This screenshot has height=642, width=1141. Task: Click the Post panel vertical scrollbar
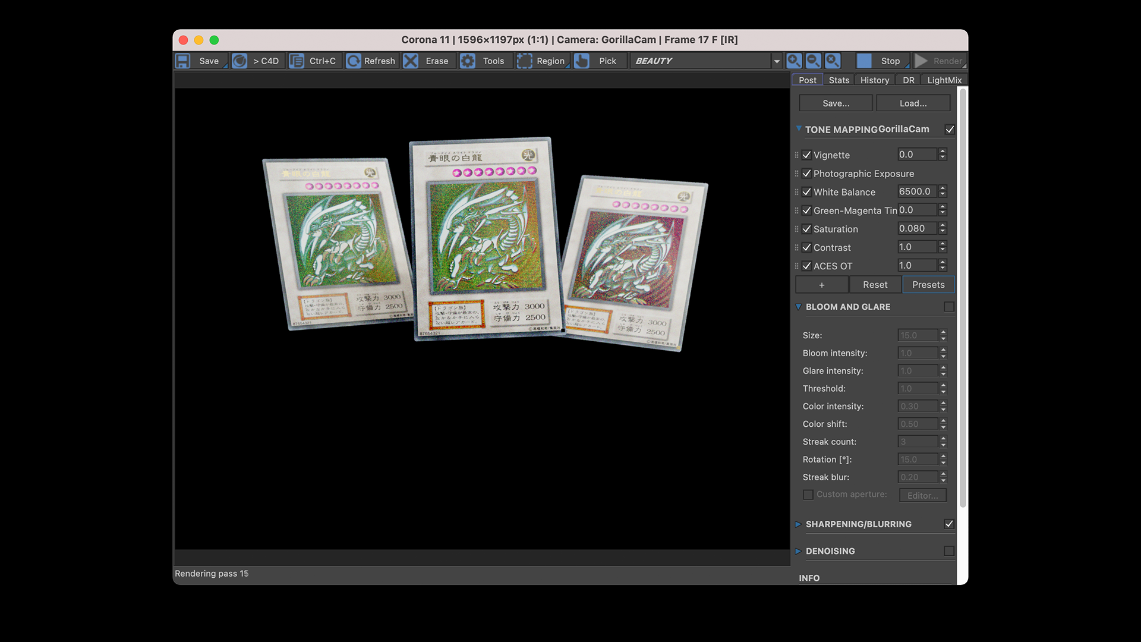963,297
